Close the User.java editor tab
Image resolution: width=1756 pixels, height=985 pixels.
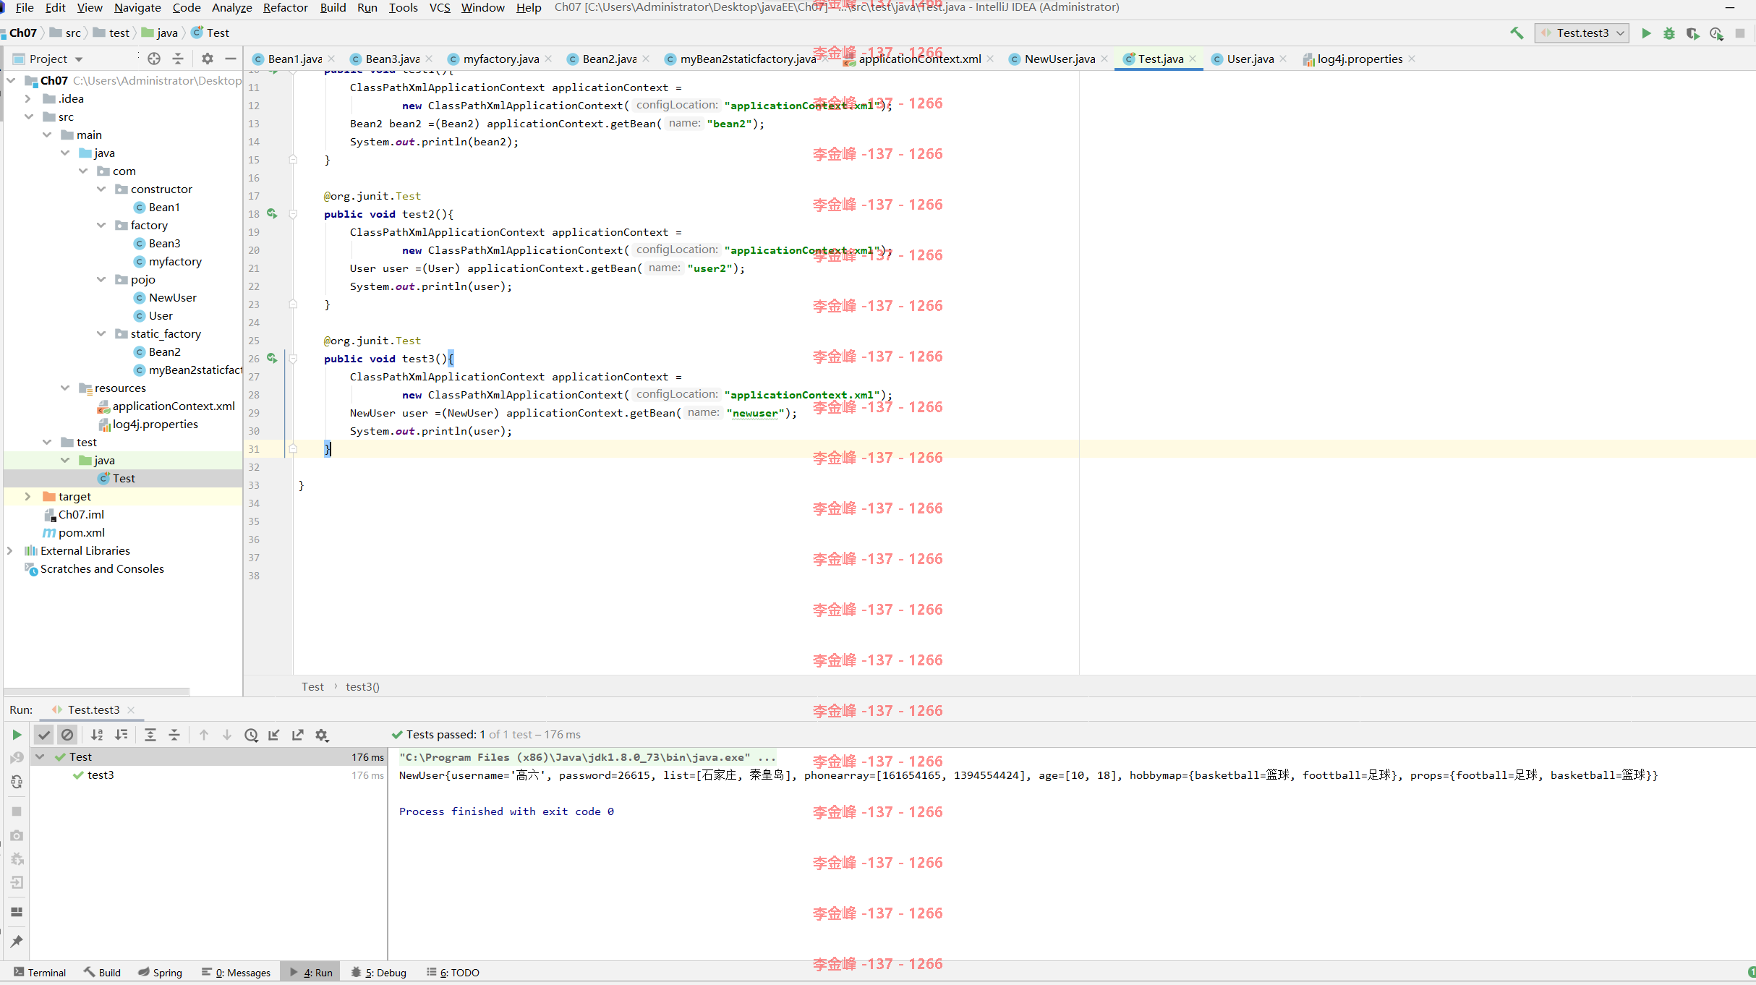[1283, 59]
